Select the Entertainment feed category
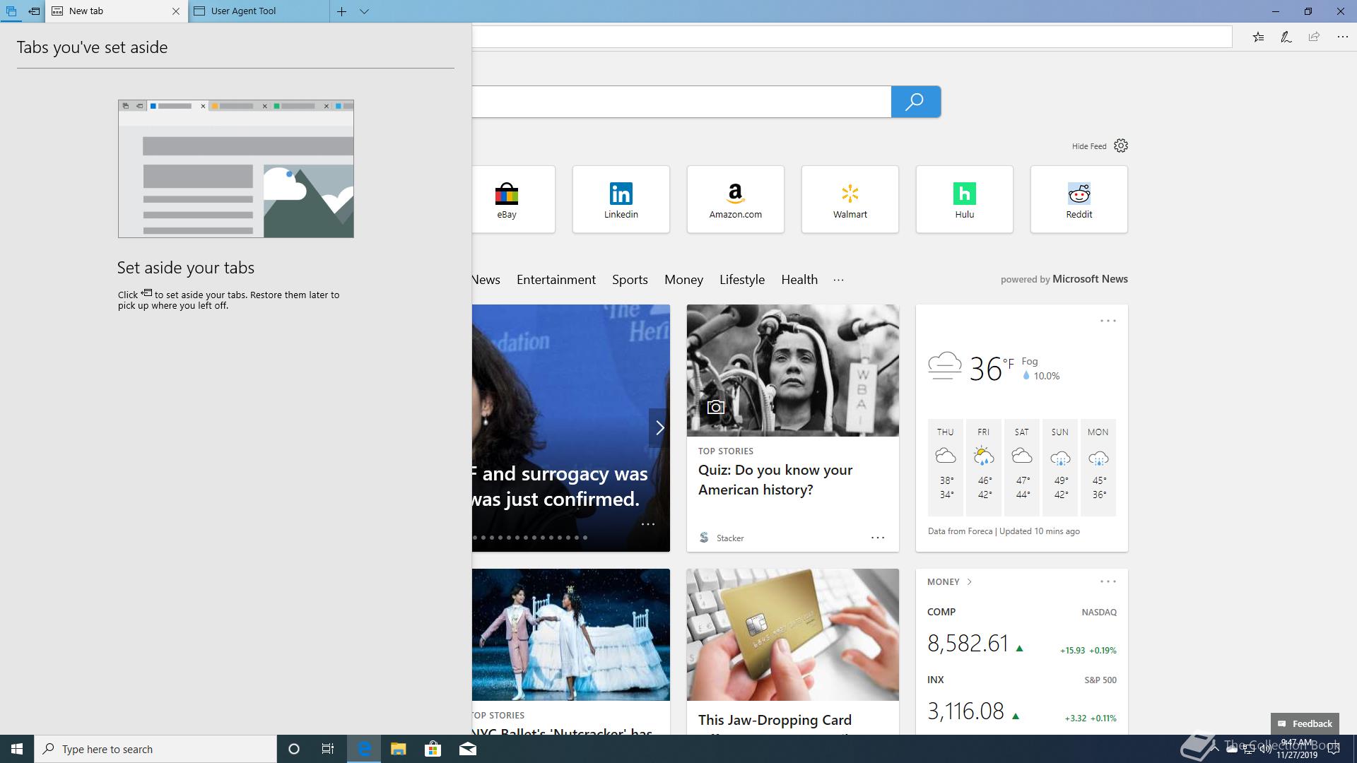Viewport: 1357px width, 763px height. 556,280
